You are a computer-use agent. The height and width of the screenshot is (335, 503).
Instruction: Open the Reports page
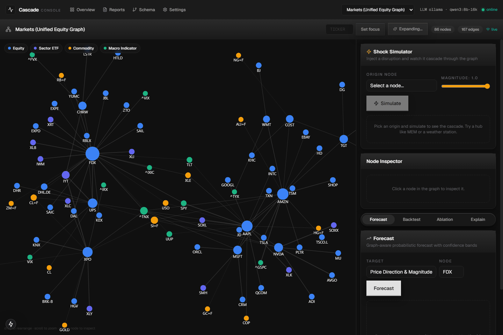114,10
